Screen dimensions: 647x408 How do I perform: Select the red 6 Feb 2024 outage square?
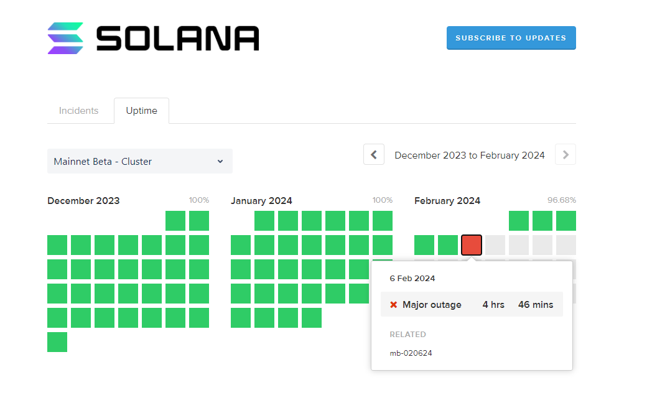(x=471, y=245)
